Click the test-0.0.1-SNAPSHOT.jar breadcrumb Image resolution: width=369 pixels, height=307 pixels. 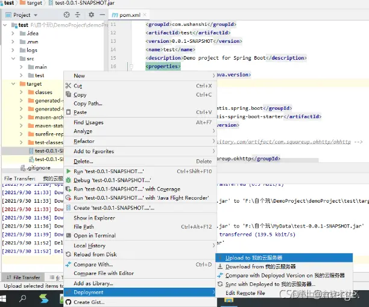click(82, 3)
